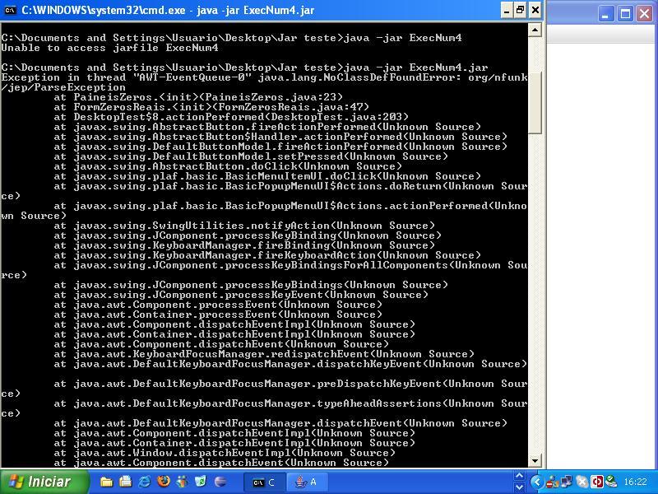The height and width of the screenshot is (494, 658).
Task: Click 'Unable to access jarfile ExecNum4' line
Action: pyautogui.click(x=109, y=48)
